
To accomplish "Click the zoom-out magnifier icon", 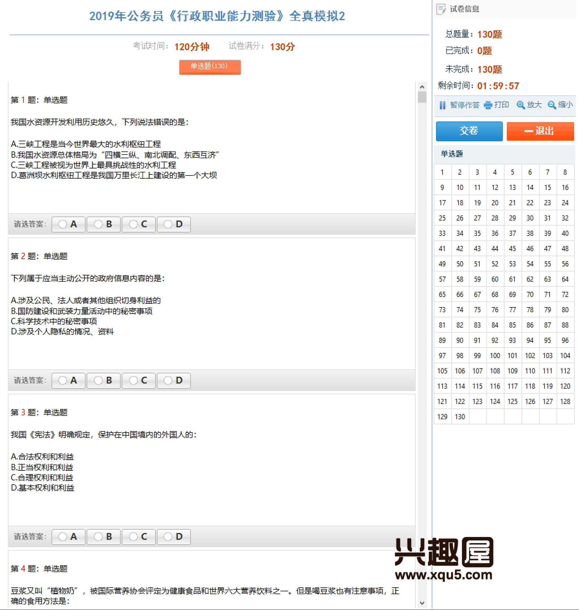I will click(x=552, y=105).
